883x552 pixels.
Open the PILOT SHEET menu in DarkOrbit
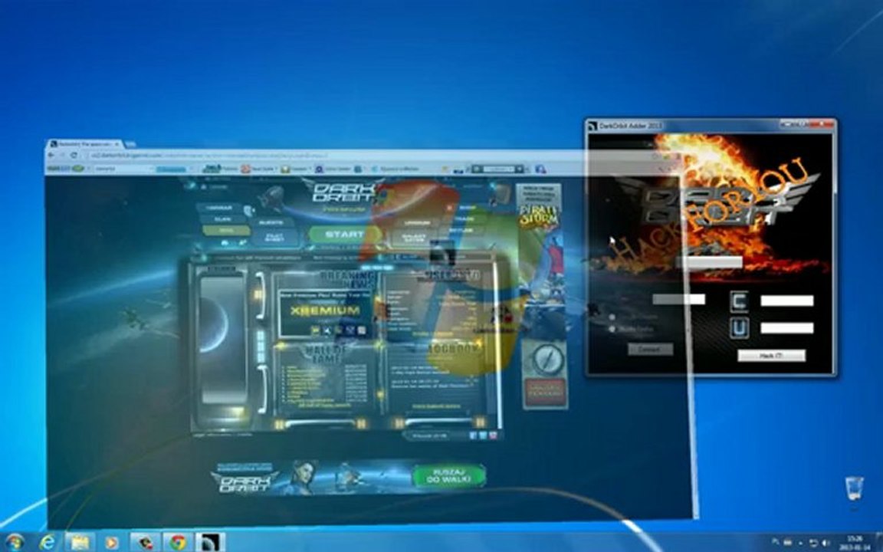tap(275, 238)
